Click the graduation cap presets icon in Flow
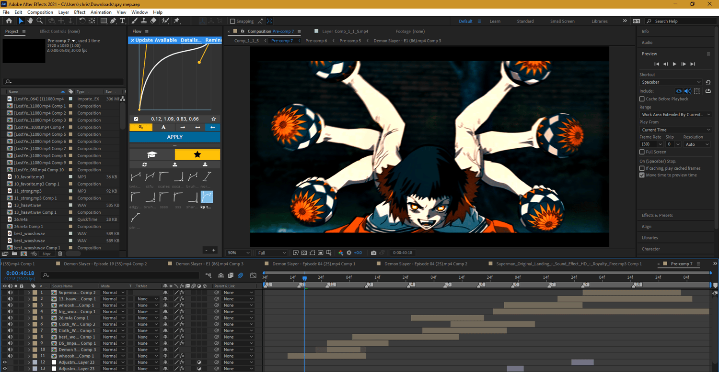The image size is (719, 372). tap(152, 154)
